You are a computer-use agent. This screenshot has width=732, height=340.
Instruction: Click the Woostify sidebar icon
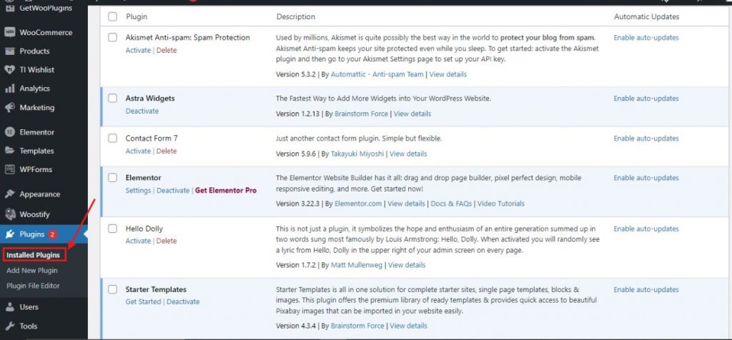(10, 214)
